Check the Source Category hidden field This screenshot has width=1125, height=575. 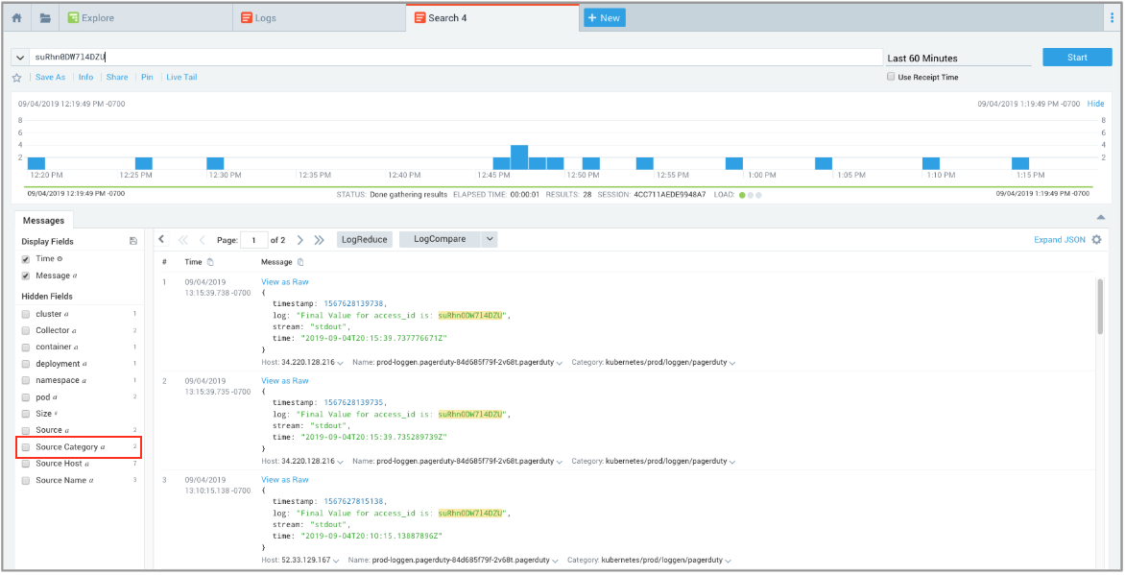point(26,447)
